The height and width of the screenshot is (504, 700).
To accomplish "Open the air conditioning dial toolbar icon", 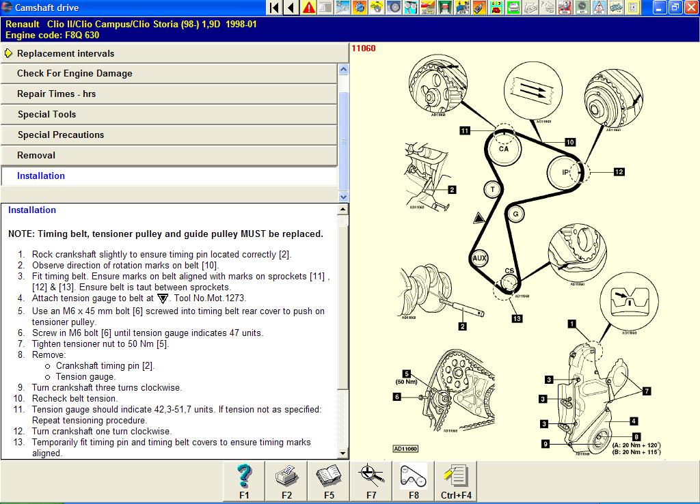I will pyautogui.click(x=582, y=8).
